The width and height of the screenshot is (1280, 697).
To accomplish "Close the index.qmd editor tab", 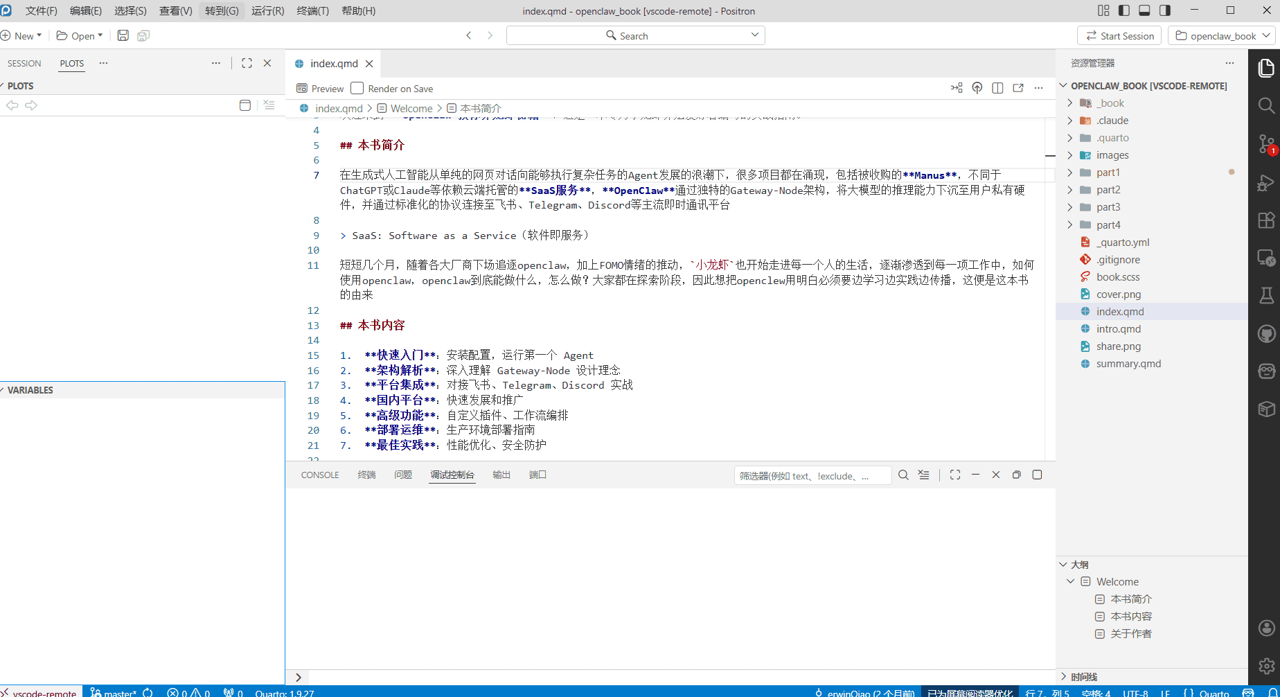I will 369,63.
